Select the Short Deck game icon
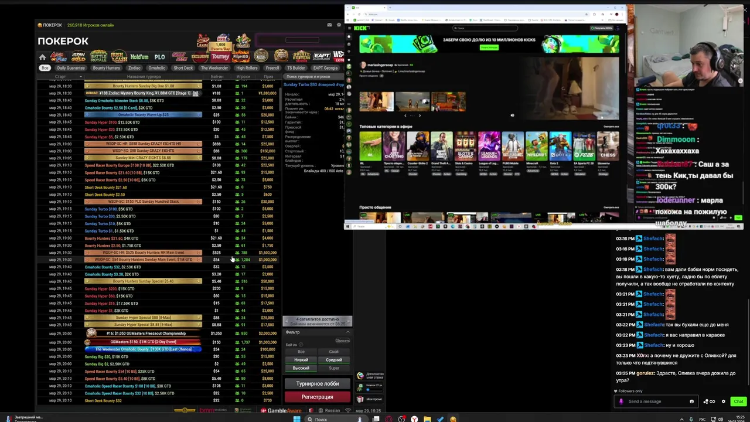Viewport: 750px width, 422px height. tap(179, 57)
